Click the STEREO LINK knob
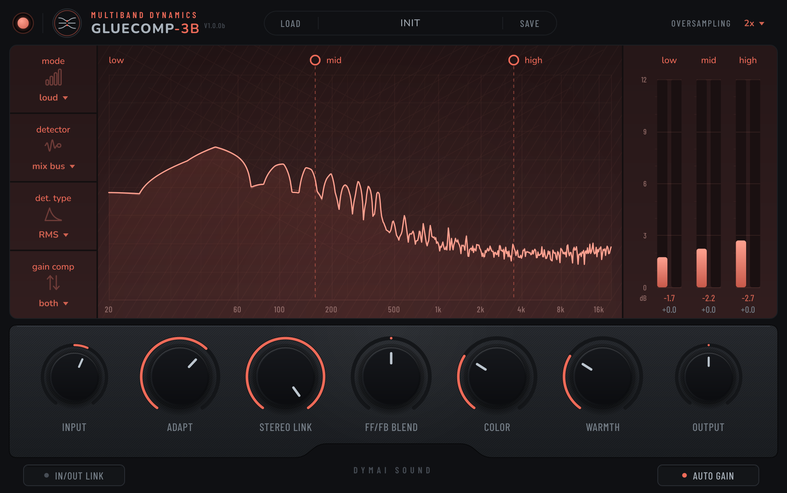The width and height of the screenshot is (787, 493). (x=285, y=377)
